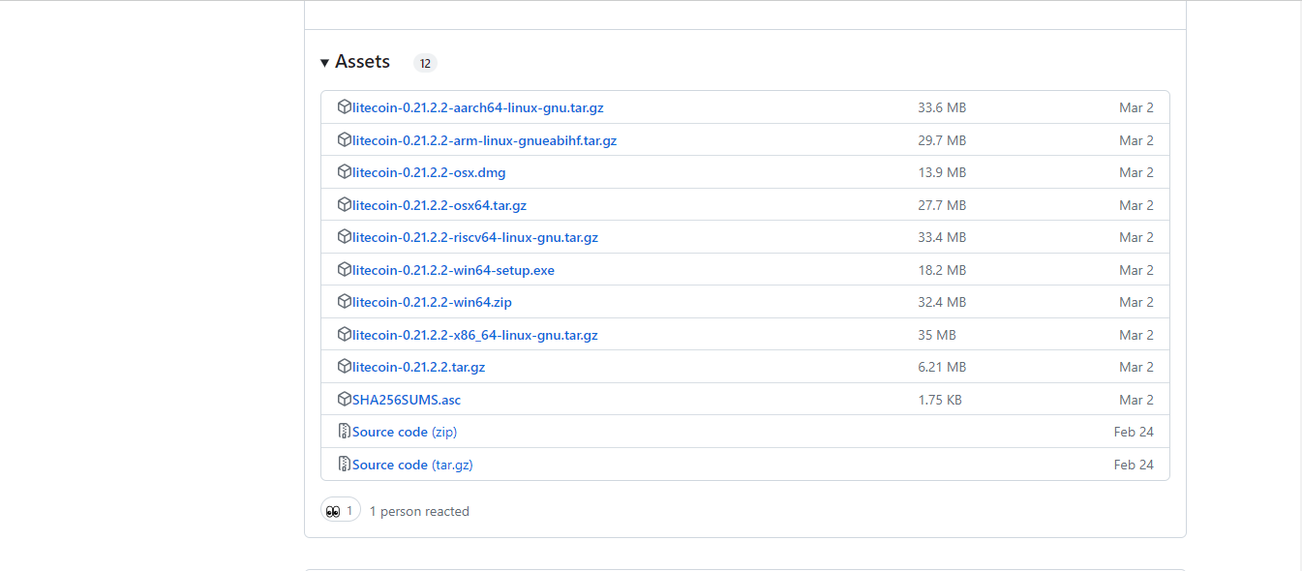Click package icon next to osx.dmg asset
Image resolution: width=1302 pixels, height=571 pixels.
[344, 172]
